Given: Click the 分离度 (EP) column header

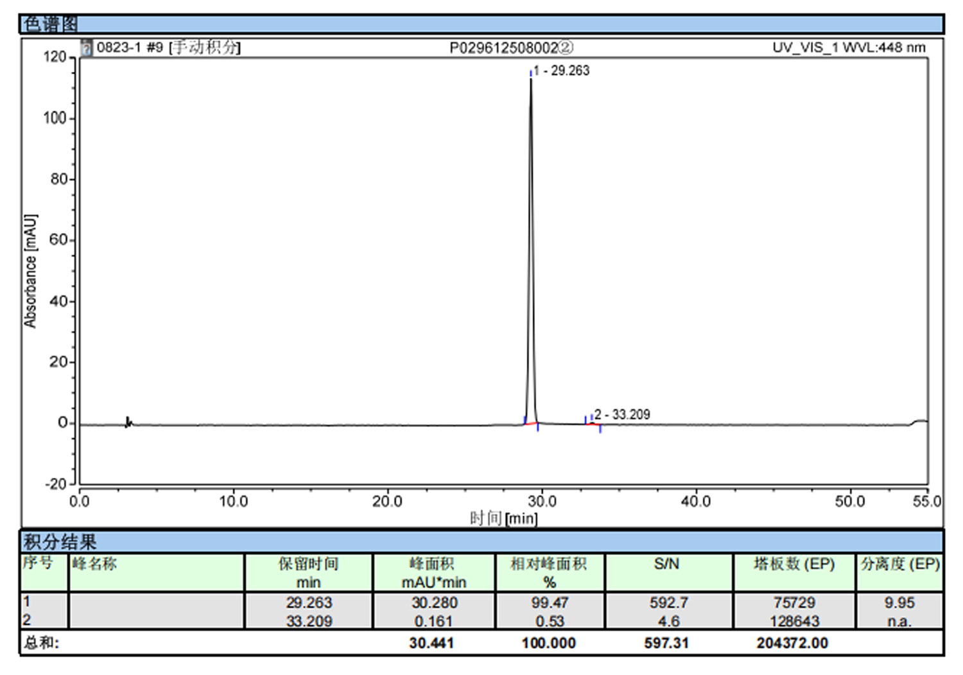Looking at the screenshot, I should (x=899, y=565).
